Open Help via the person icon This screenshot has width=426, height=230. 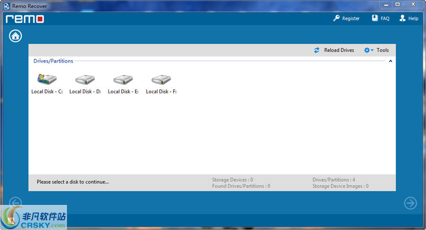(x=402, y=18)
